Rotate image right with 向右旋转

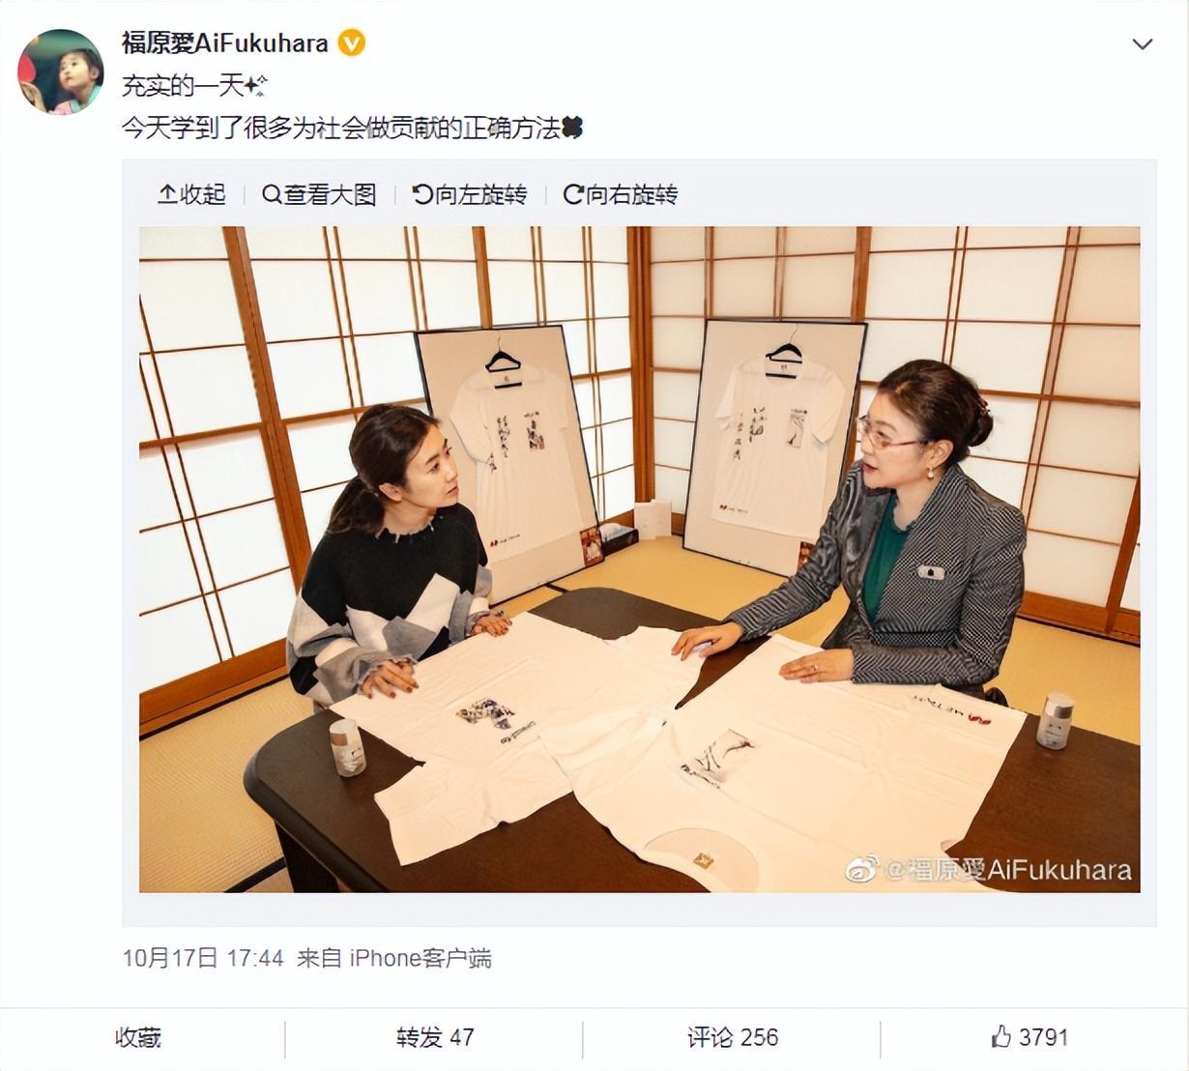[621, 194]
